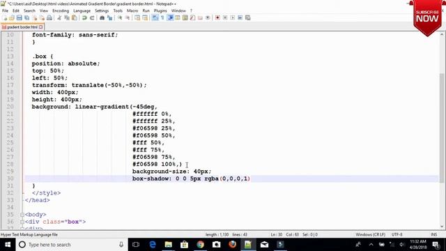Click the Copy toolbar icon
This screenshot has height=251, width=446.
[67, 17]
